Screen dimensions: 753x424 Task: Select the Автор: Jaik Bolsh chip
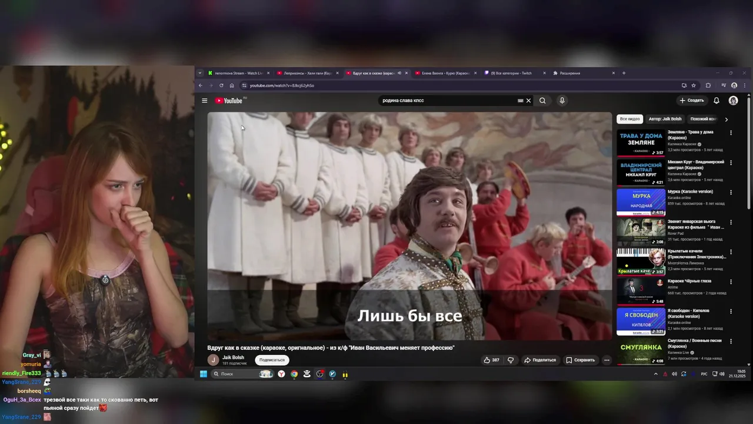[665, 119]
